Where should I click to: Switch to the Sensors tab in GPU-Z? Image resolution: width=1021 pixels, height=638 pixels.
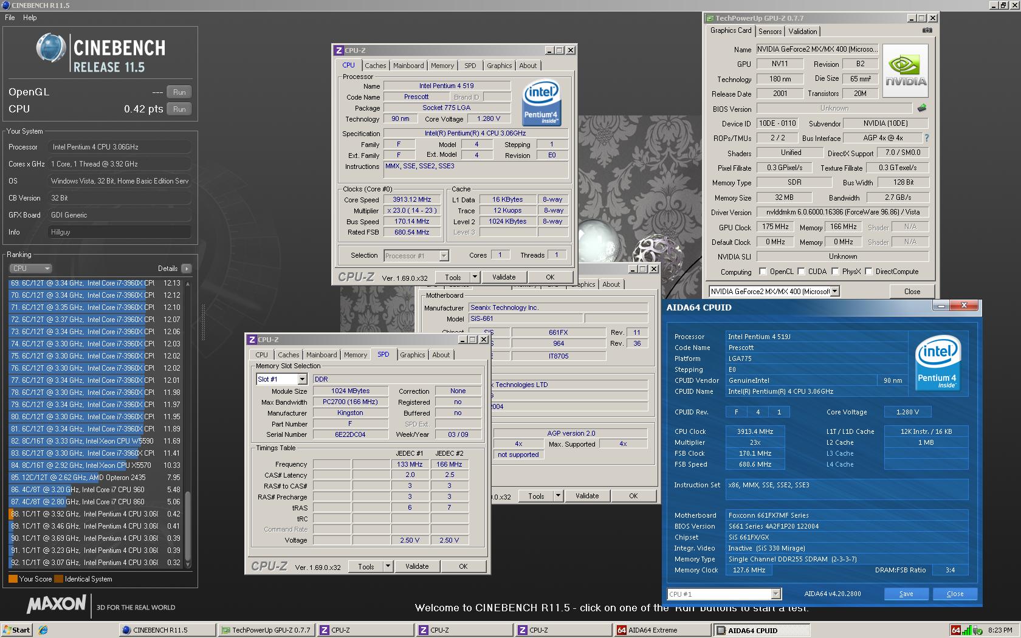[x=770, y=32]
